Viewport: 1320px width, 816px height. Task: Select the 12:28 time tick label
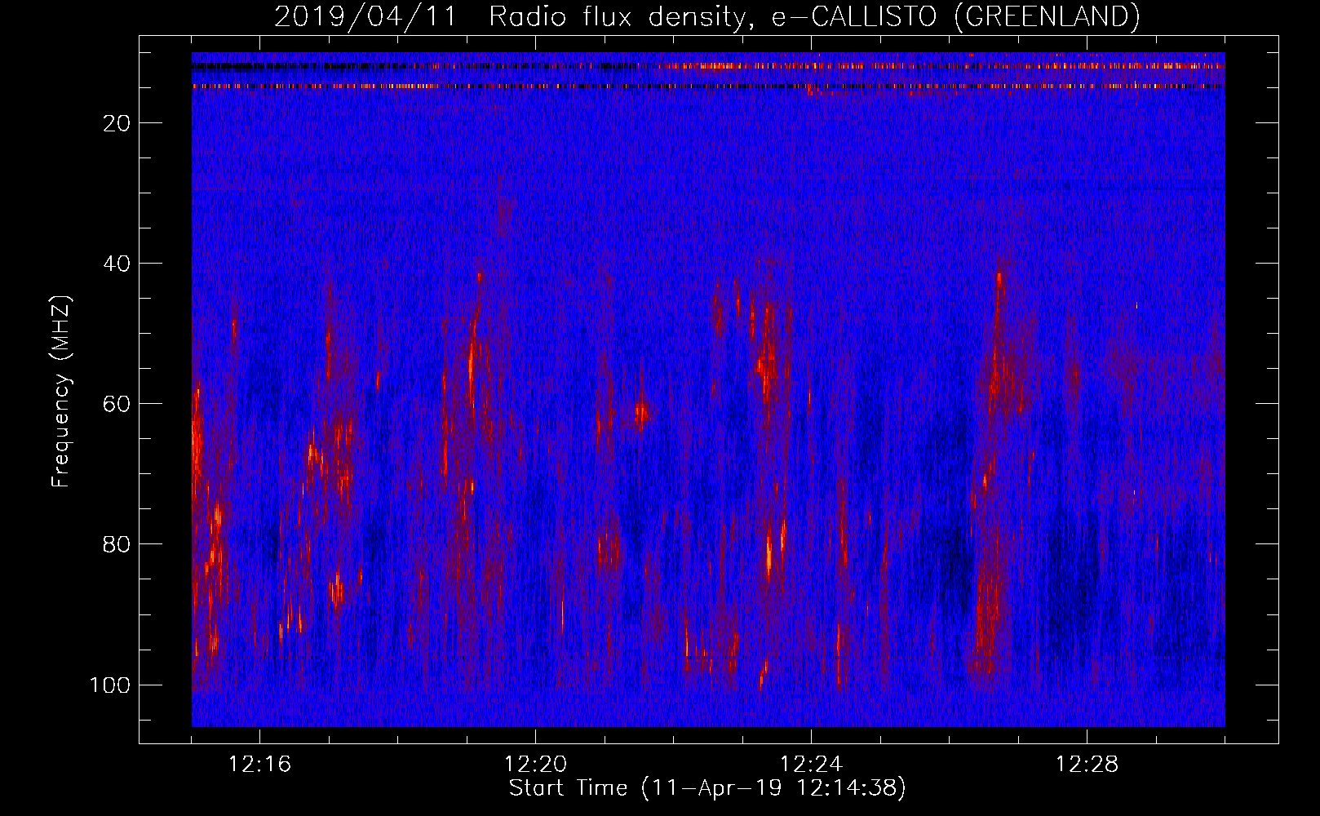tap(1087, 765)
